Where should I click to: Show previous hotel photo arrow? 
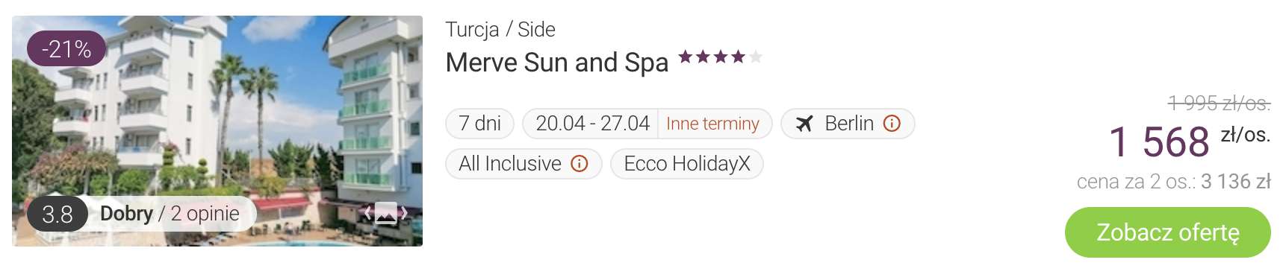(x=367, y=213)
